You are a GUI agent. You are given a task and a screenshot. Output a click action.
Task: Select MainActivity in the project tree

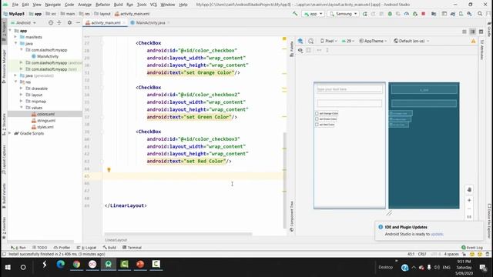(x=48, y=56)
